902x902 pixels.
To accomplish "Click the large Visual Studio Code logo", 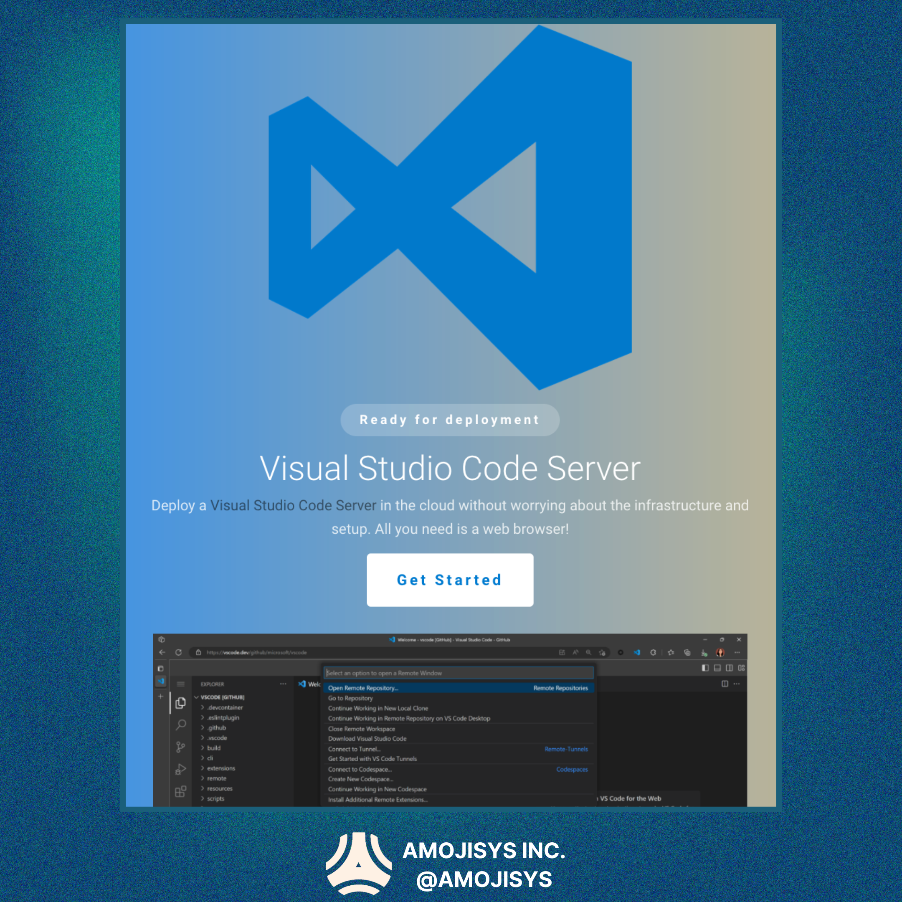I will 450,207.
